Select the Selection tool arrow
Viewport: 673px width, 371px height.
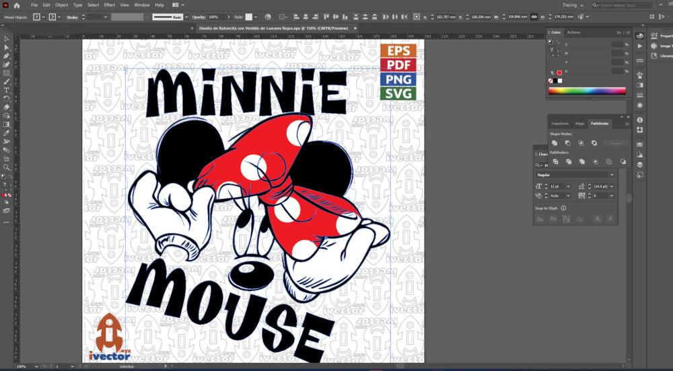pos(7,39)
